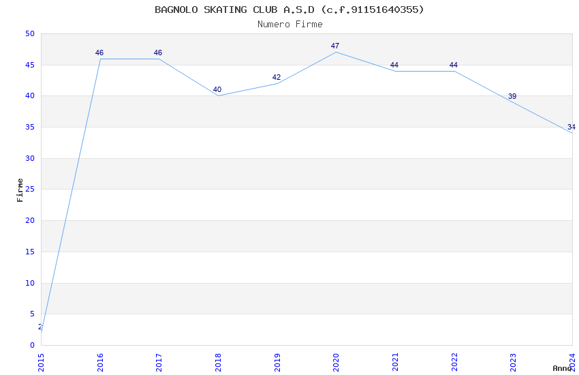Click the data label 34 for 2024
Viewport: 579px width, 375px height.
coord(572,127)
